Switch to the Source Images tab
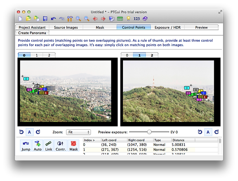Image resolution: width=238 pixels, height=181 pixels. (x=66, y=27)
